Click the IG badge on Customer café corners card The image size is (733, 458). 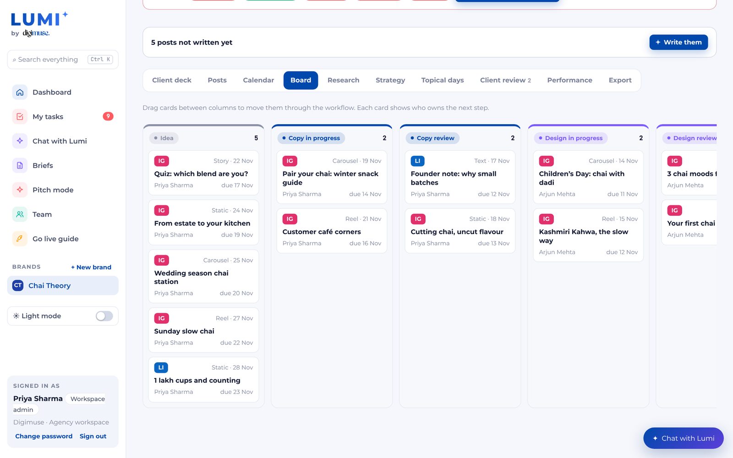pos(290,219)
